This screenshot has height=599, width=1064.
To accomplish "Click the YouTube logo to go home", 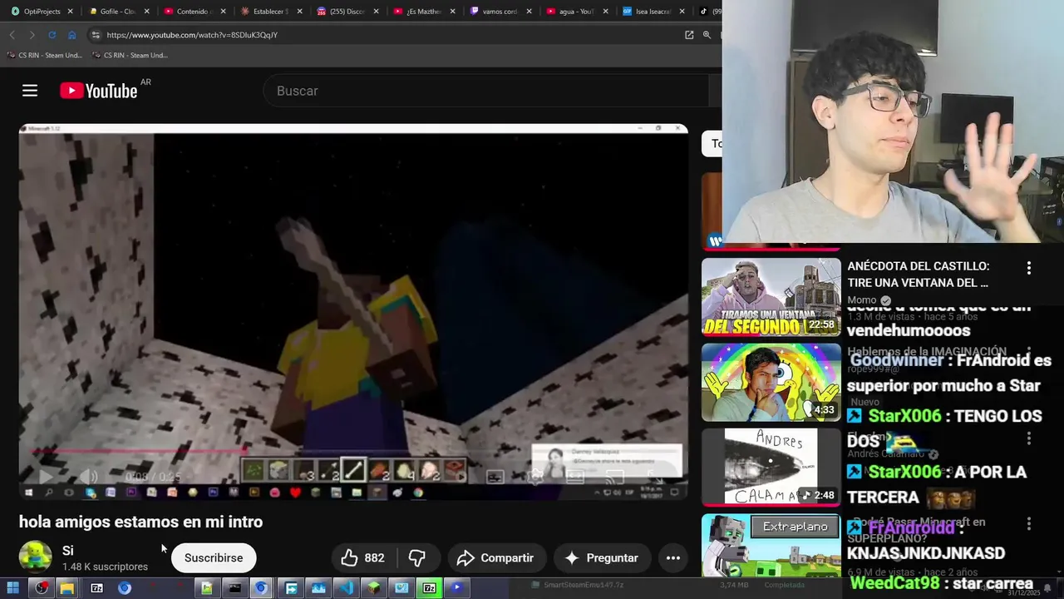I will pos(99,91).
